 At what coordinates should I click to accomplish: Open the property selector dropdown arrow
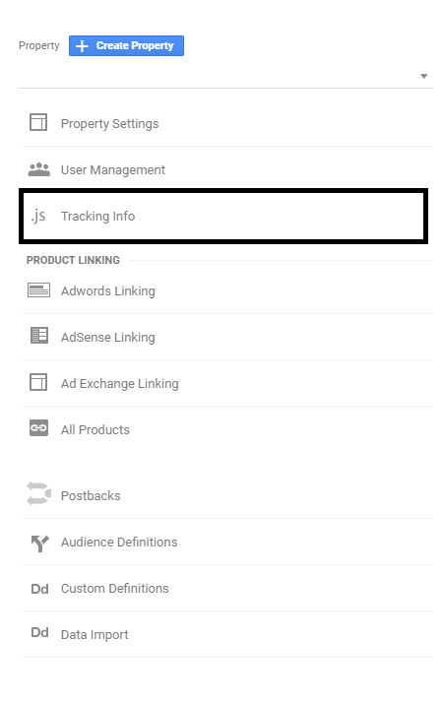pos(423,76)
